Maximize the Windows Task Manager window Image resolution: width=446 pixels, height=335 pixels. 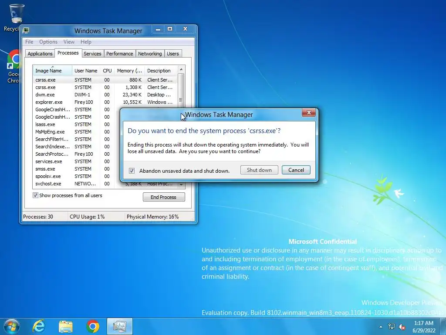[x=170, y=29]
